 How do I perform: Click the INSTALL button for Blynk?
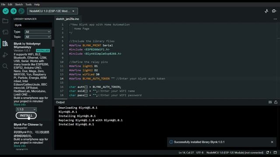coord(26,116)
